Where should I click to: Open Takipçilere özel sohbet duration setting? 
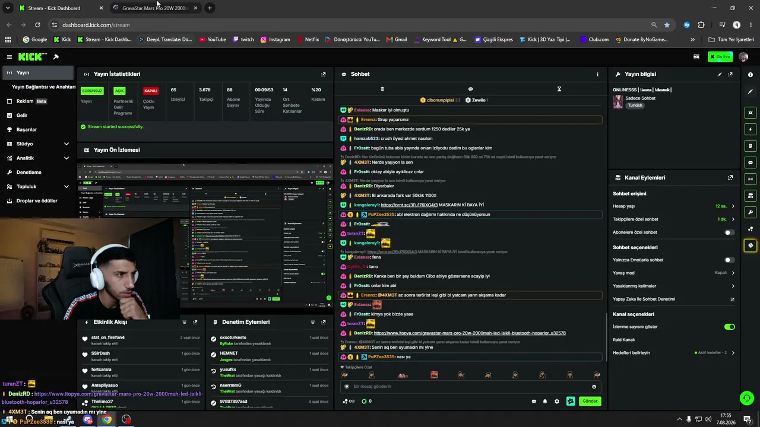(674, 219)
